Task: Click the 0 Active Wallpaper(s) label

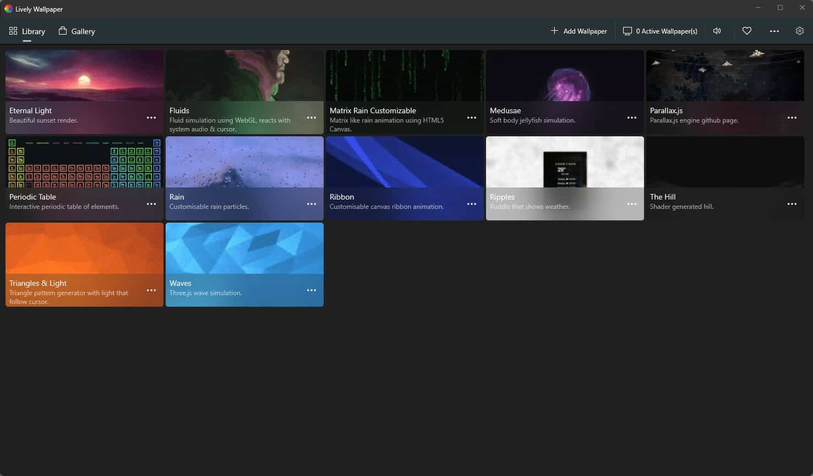Action: coord(667,31)
